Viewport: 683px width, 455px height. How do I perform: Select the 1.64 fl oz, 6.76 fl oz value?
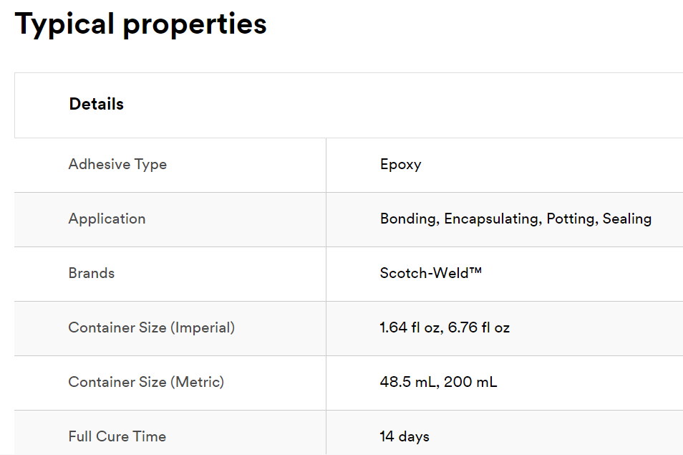click(445, 327)
